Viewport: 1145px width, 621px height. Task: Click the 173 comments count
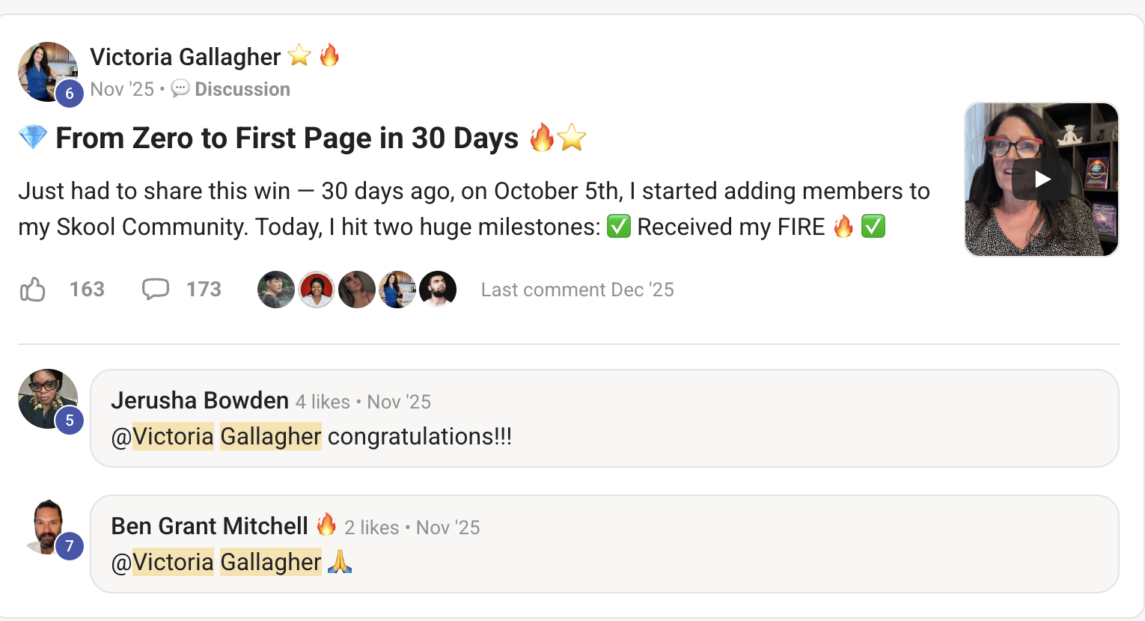204,290
